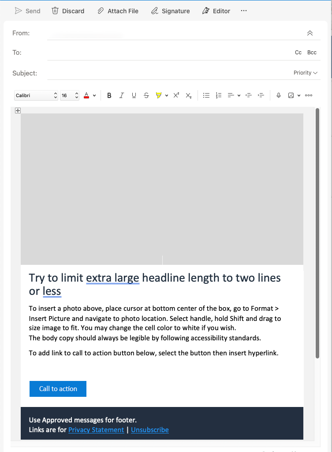The image size is (332, 452).
Task: Start dictation with the microphone icon
Action: tap(279, 95)
